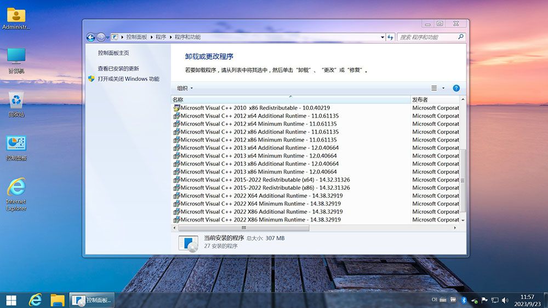
Task: Open the Recycle Bin desktop icon
Action: tap(16, 104)
